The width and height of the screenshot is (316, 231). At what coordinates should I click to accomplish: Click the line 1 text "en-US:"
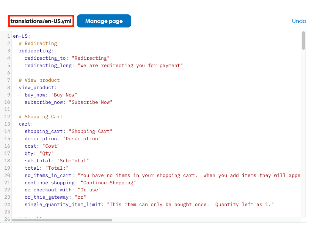click(x=21, y=36)
